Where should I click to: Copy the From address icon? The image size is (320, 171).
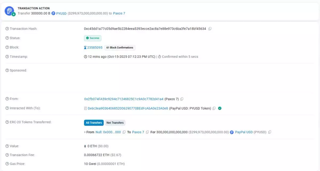click(x=182, y=99)
